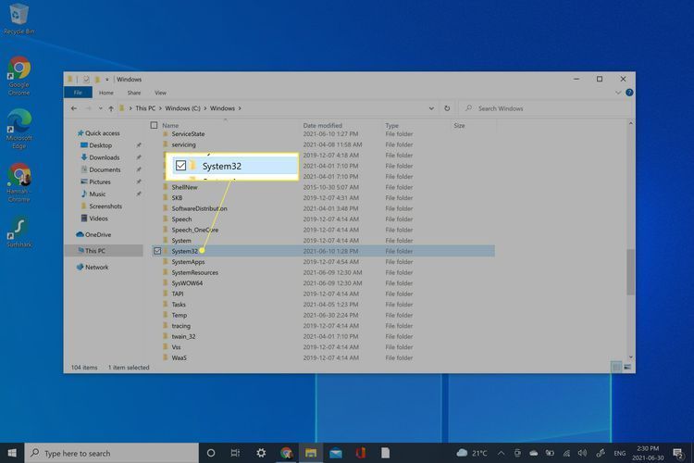Go back using the Back arrow

(x=74, y=108)
